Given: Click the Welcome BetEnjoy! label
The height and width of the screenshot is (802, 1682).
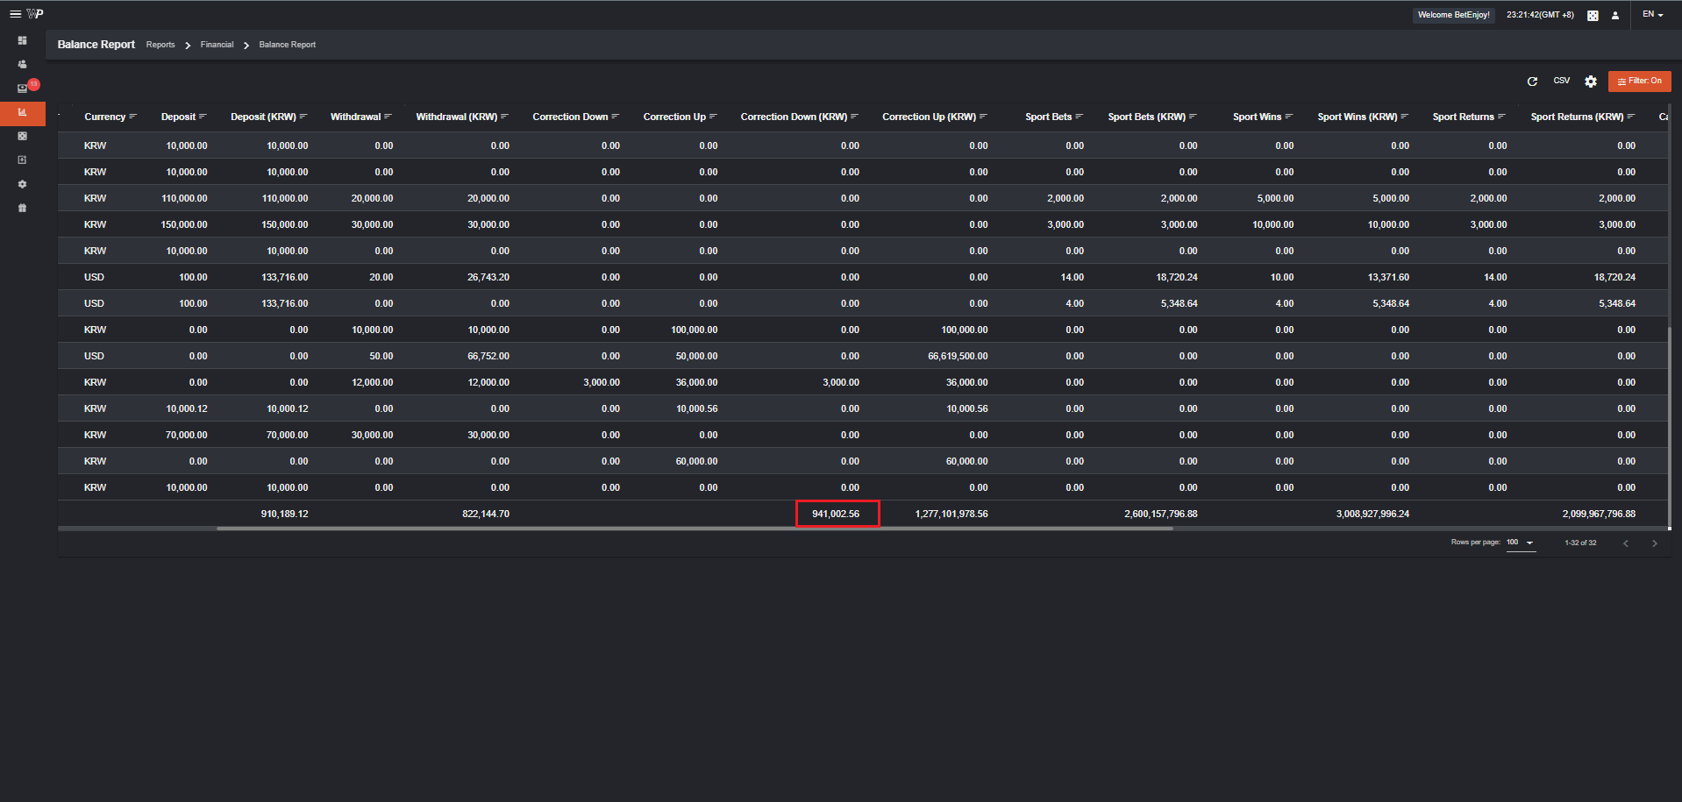Looking at the screenshot, I should coord(1454,15).
